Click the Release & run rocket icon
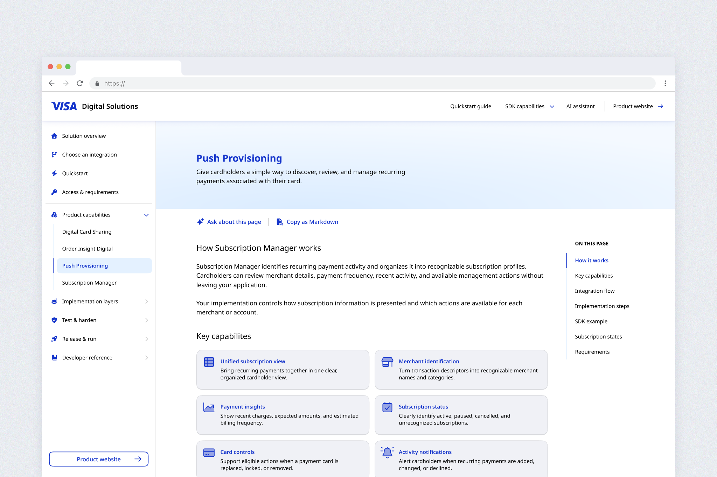Image resolution: width=717 pixels, height=477 pixels. pos(54,339)
